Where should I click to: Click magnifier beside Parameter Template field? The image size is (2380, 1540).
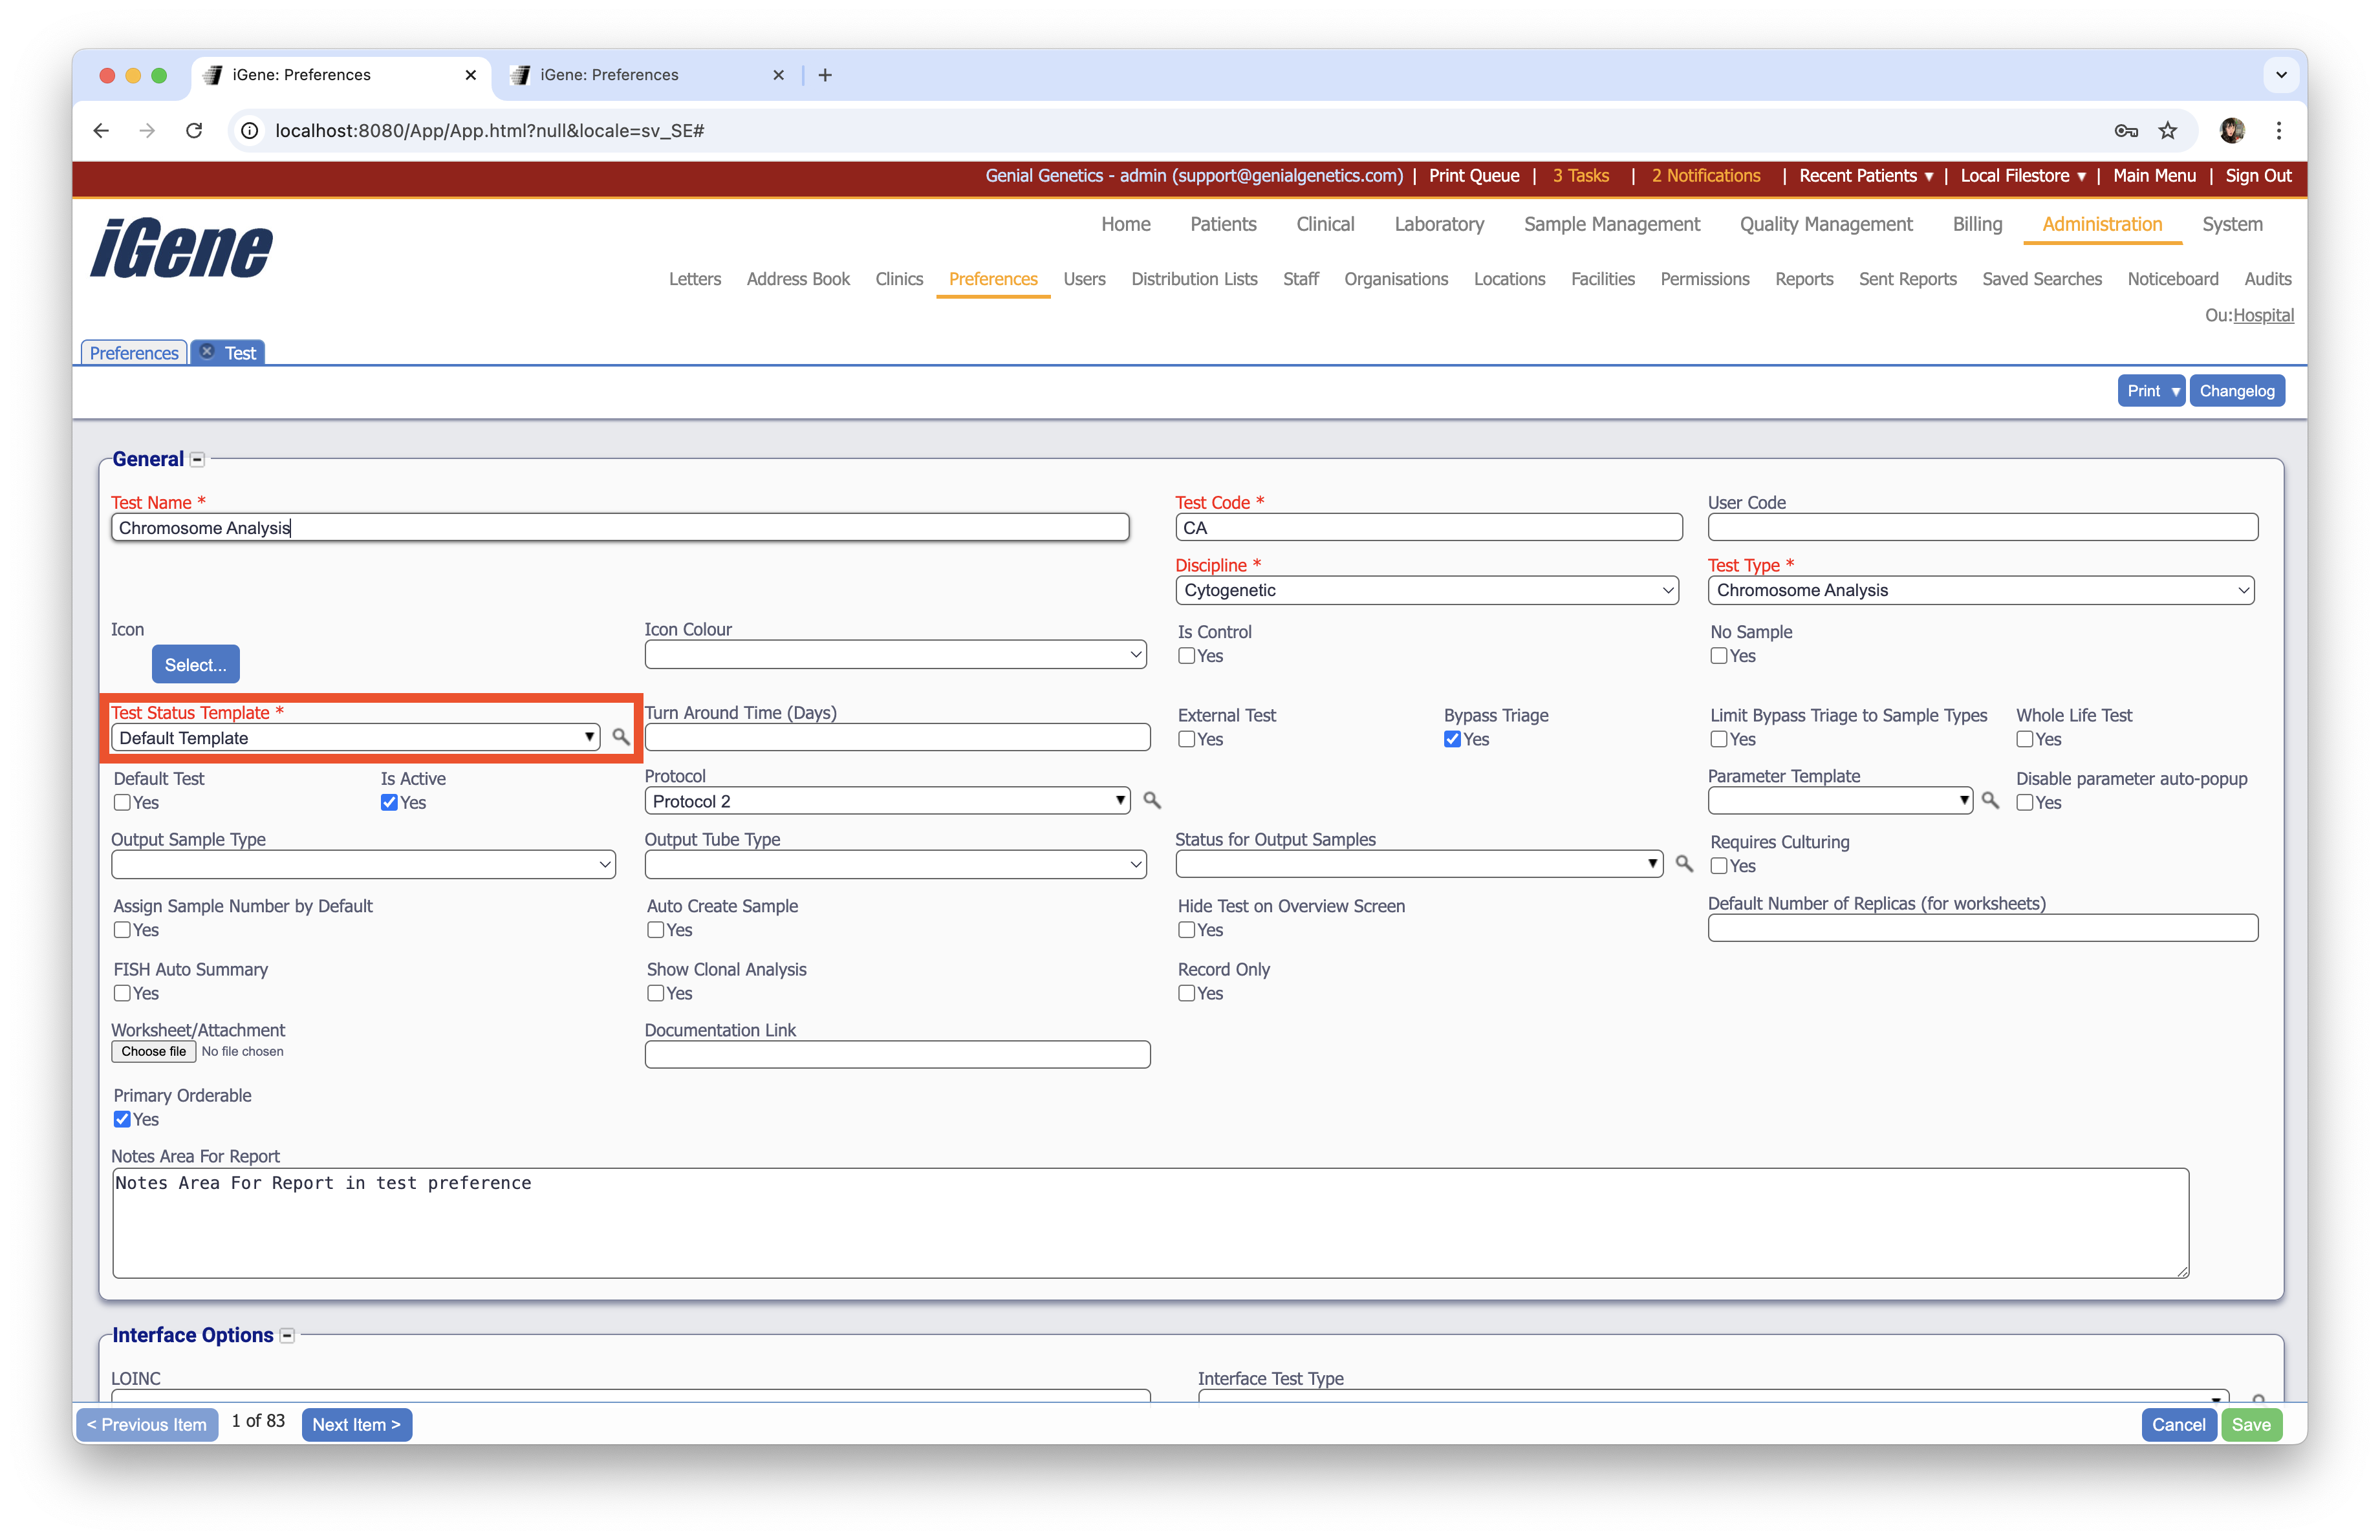pyautogui.click(x=1990, y=800)
